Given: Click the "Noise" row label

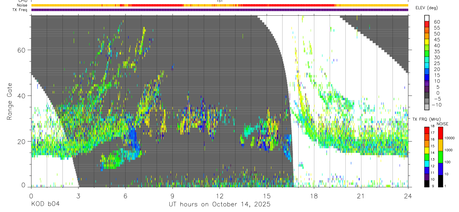Looking at the screenshot, I should pos(22,5).
